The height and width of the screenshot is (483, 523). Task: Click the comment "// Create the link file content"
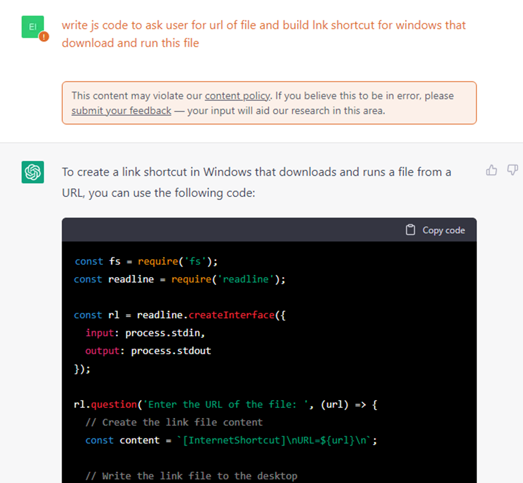click(x=174, y=422)
